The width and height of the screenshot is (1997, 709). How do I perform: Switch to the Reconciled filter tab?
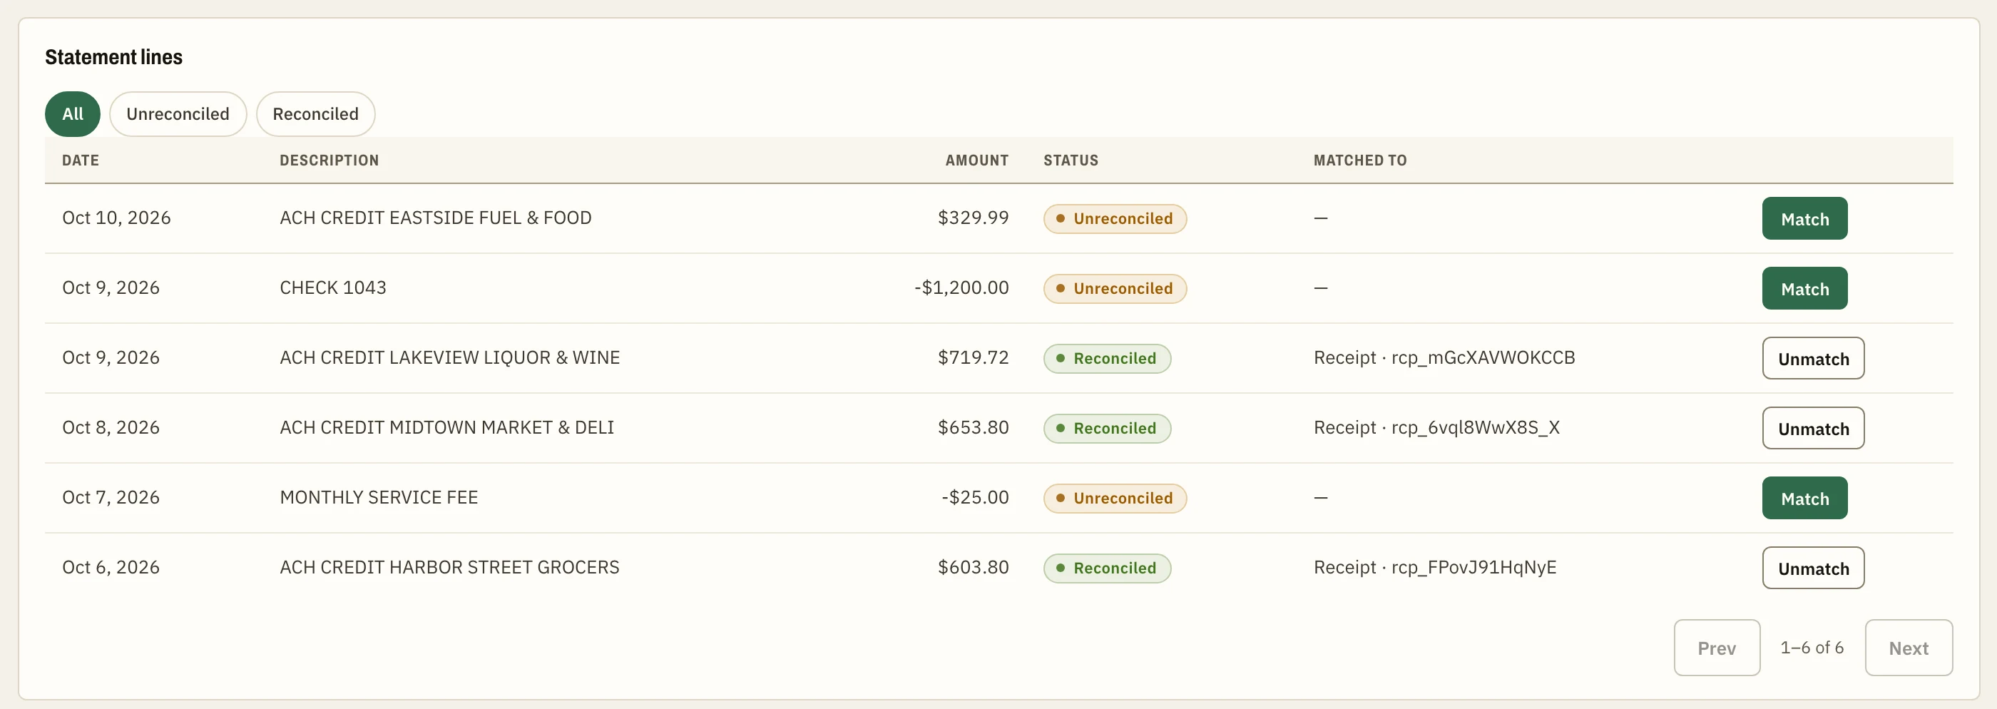pyautogui.click(x=315, y=114)
